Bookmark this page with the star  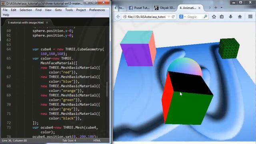tap(214, 17)
